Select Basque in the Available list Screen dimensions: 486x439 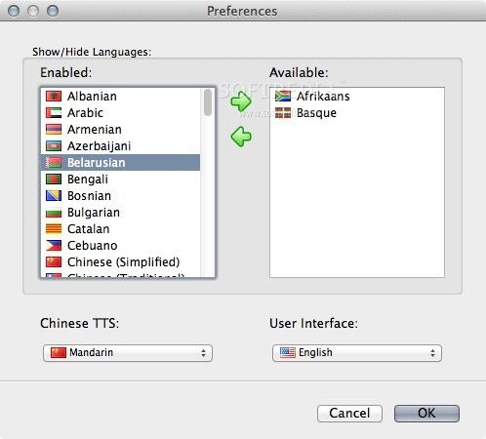pyautogui.click(x=357, y=112)
